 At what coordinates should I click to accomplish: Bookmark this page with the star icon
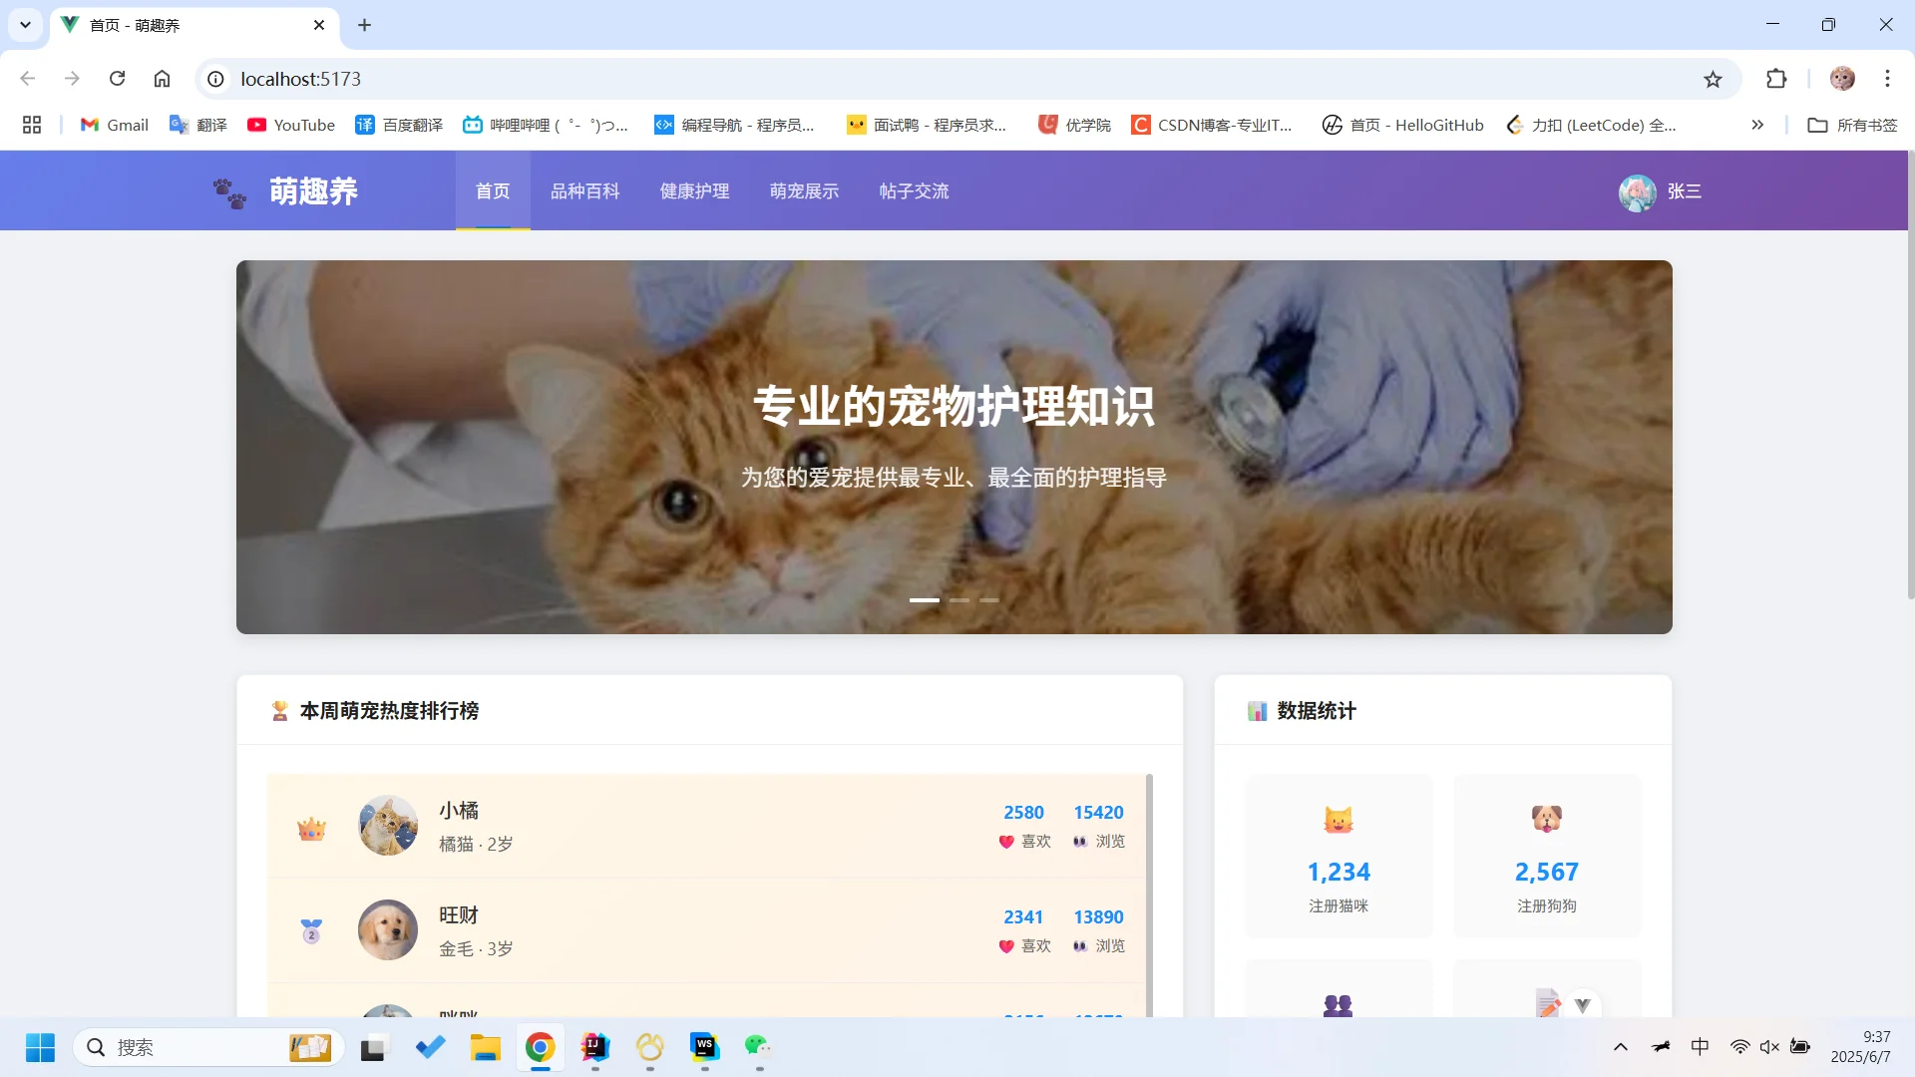[1713, 78]
